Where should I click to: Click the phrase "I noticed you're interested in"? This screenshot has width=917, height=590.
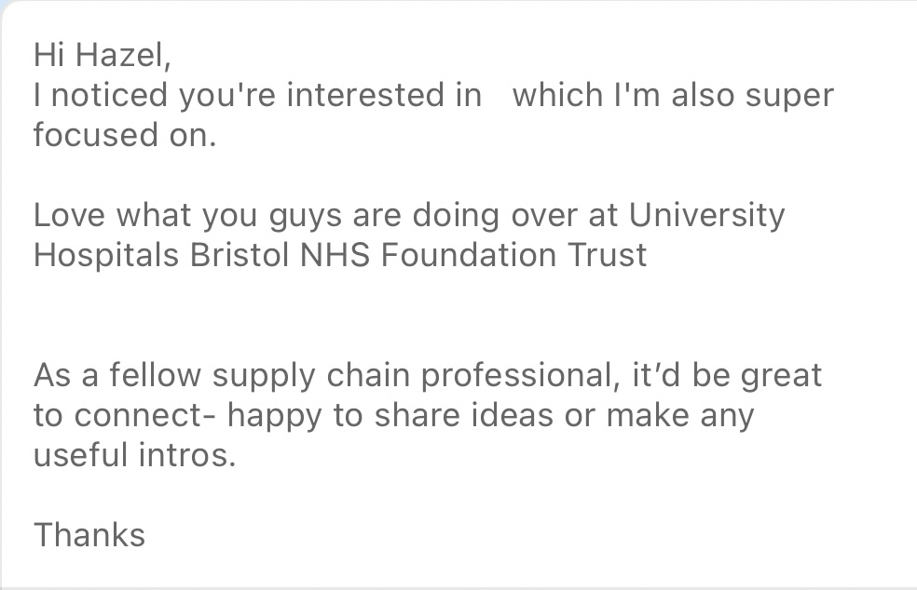257,95
